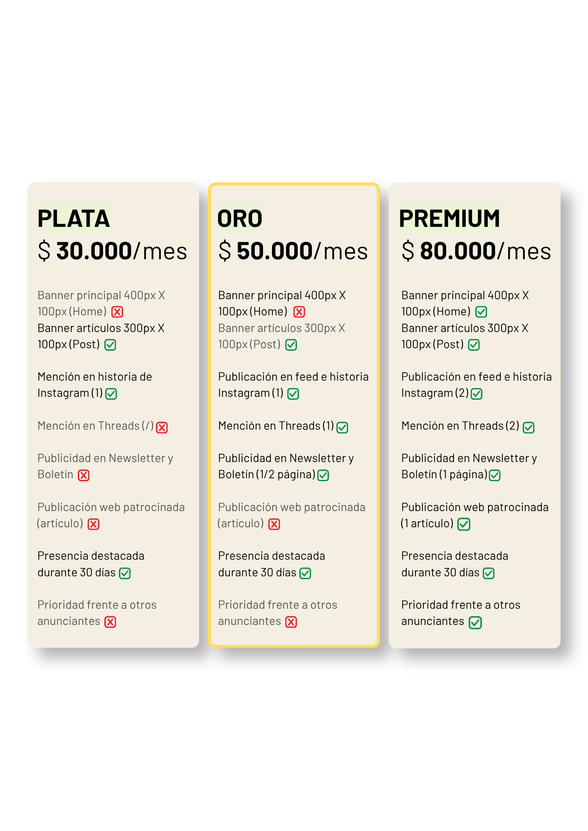Click red X beside Oro Publicación web patrocinada

click(x=274, y=524)
